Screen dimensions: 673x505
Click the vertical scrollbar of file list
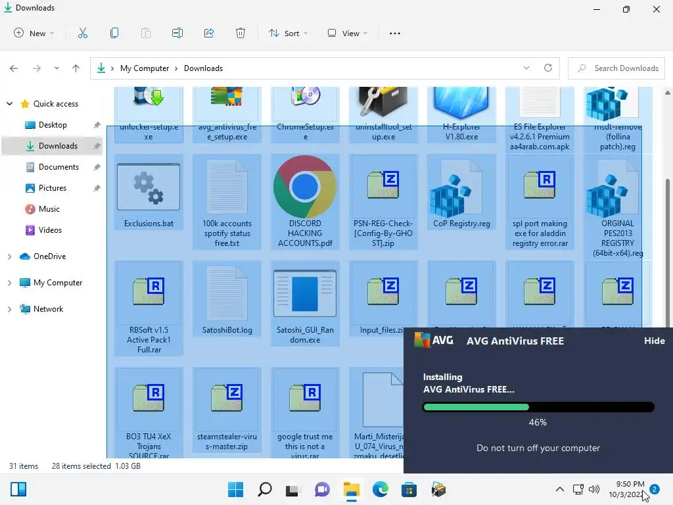point(668,253)
